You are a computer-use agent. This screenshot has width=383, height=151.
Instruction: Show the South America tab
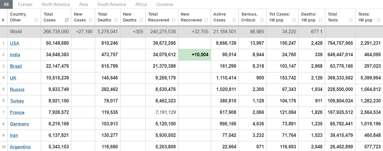(x=111, y=4)
